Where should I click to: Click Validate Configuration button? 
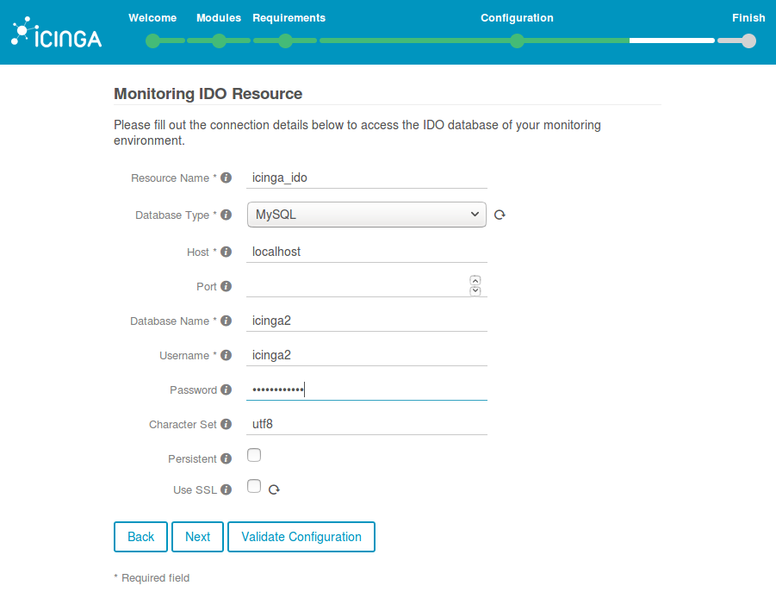(301, 537)
